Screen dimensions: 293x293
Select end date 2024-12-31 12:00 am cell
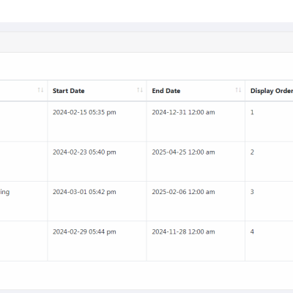click(183, 112)
